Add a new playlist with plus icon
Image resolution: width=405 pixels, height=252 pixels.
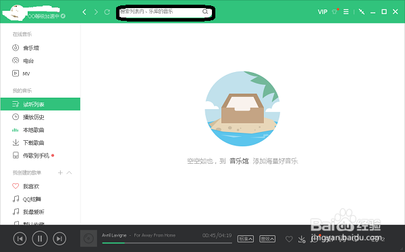[60, 172]
